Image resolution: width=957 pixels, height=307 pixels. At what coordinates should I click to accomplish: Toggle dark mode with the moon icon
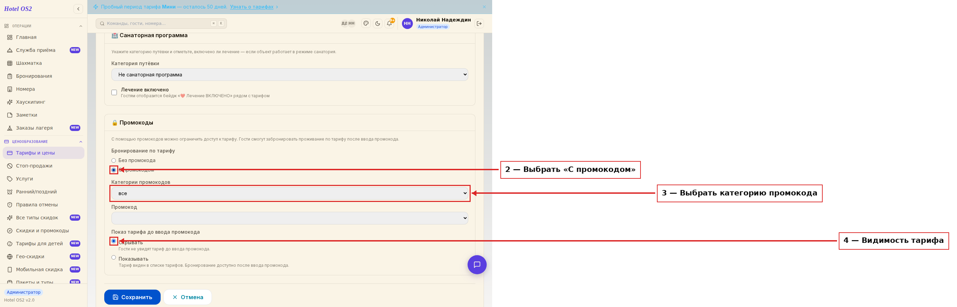[377, 23]
